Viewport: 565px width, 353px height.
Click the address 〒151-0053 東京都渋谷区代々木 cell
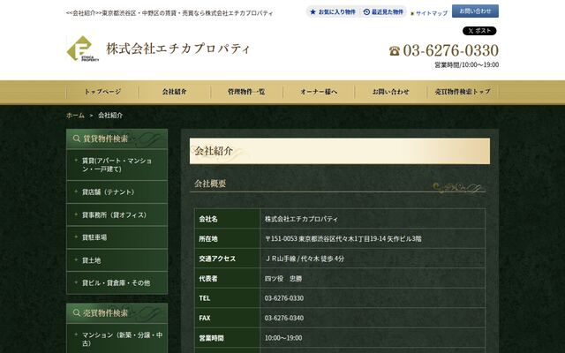tap(373, 238)
